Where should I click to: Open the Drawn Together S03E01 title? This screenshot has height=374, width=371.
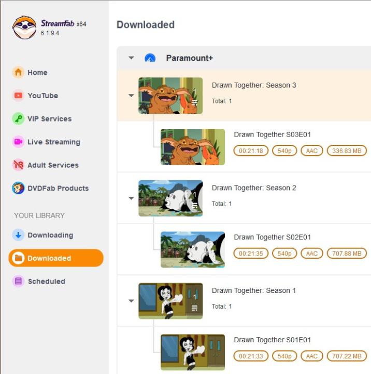(x=272, y=135)
